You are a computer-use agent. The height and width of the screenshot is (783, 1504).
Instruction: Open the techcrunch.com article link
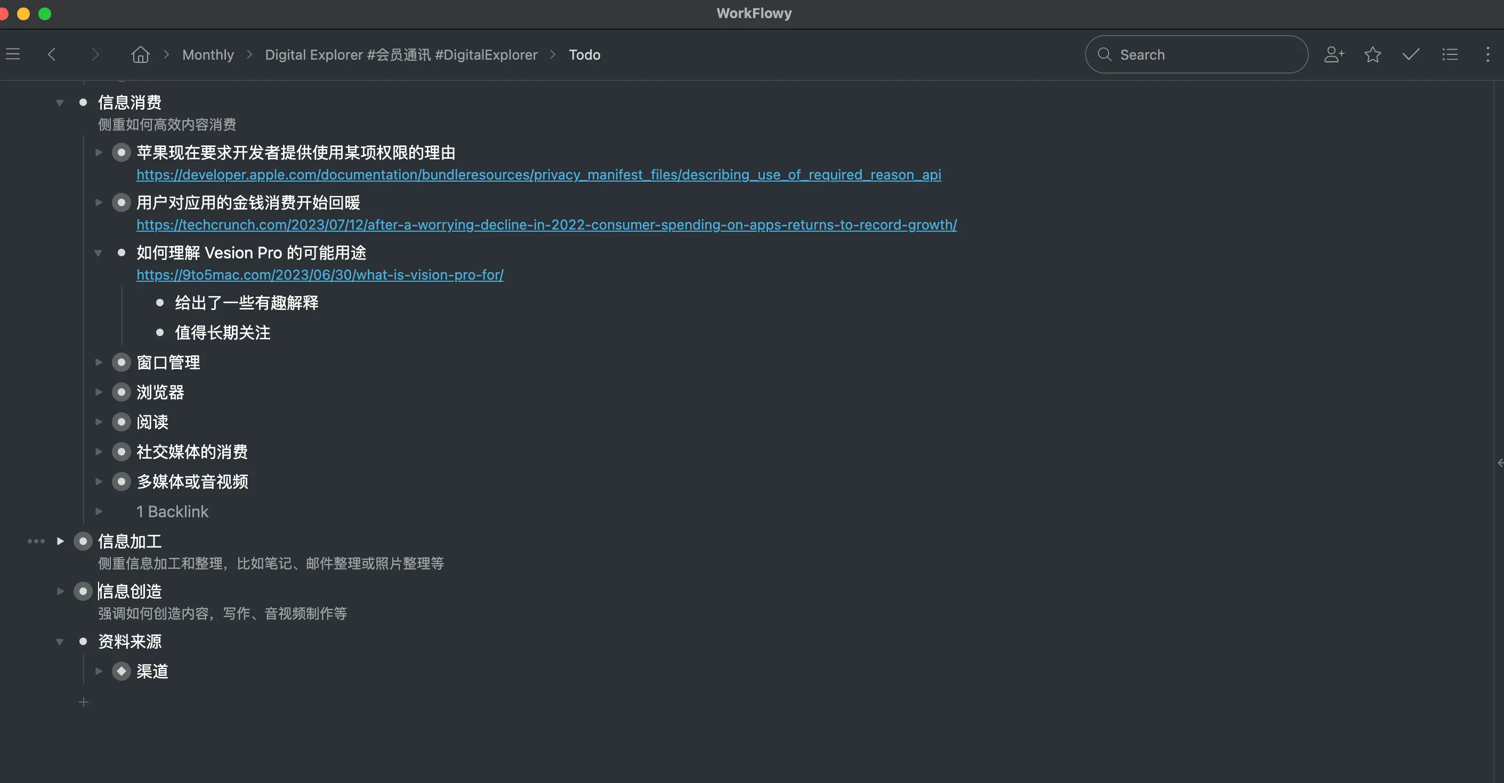click(x=546, y=225)
